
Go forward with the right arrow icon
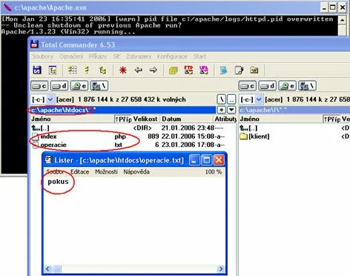153,70
